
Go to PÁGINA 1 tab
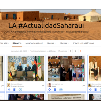click(51, 43)
